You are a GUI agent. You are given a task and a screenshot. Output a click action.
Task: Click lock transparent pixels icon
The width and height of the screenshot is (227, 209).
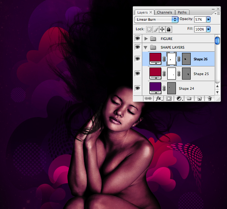(x=149, y=29)
